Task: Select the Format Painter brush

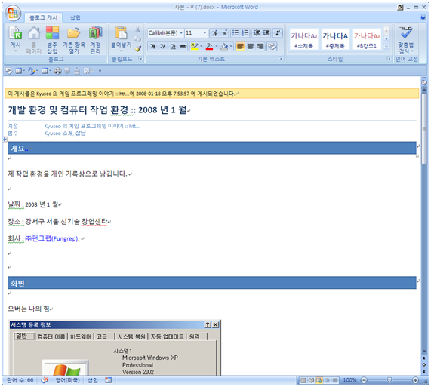Action: pyautogui.click(x=137, y=49)
